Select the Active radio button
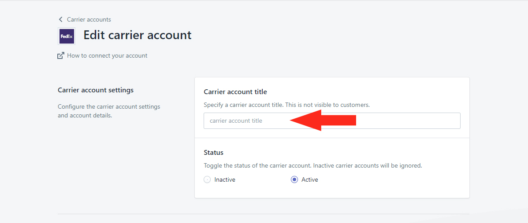The height and width of the screenshot is (223, 528). pos(294,180)
